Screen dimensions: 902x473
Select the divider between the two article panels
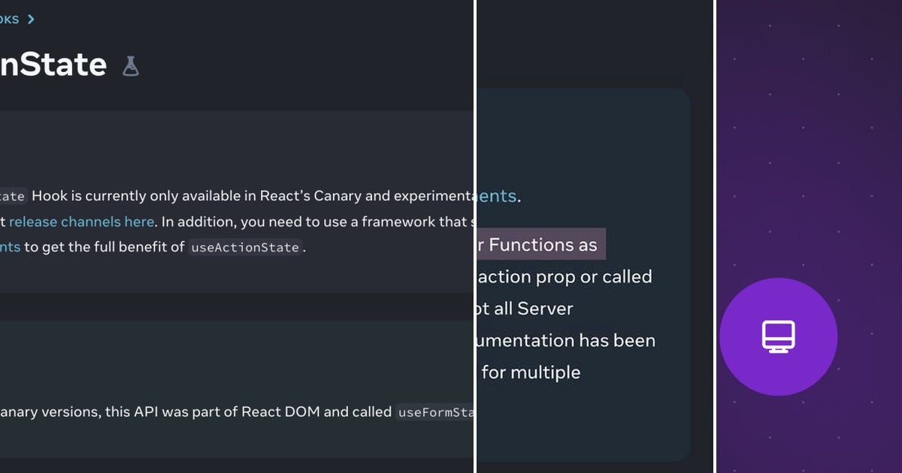click(475, 236)
